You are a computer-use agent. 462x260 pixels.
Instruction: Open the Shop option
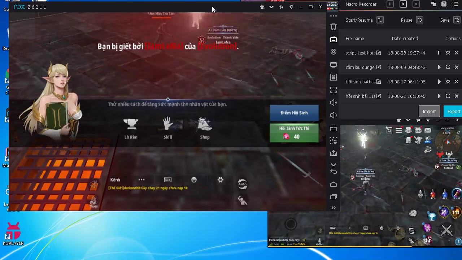[x=205, y=128]
